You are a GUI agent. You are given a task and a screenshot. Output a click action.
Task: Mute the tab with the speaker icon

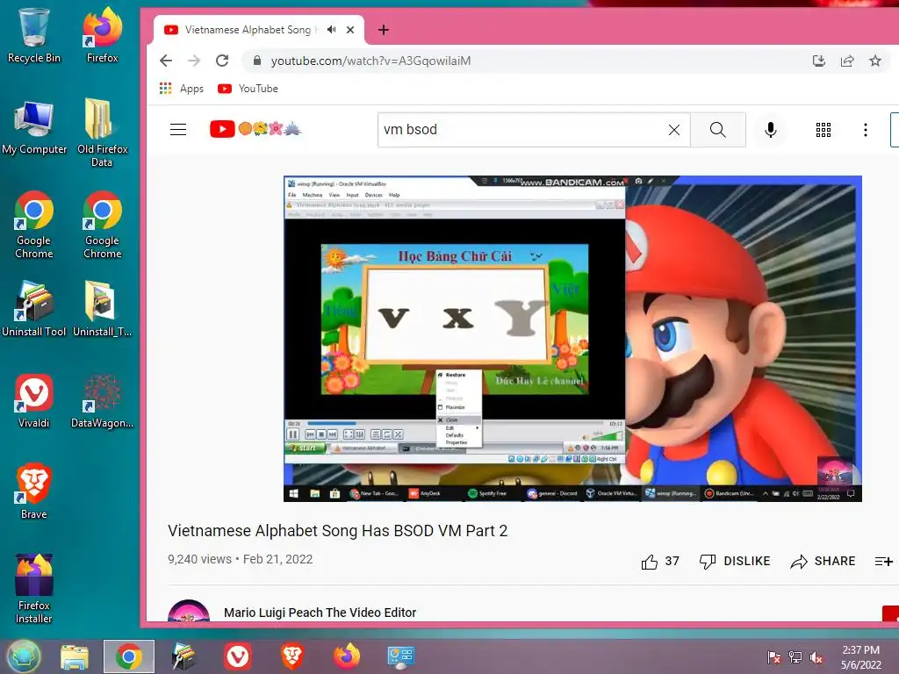[331, 29]
